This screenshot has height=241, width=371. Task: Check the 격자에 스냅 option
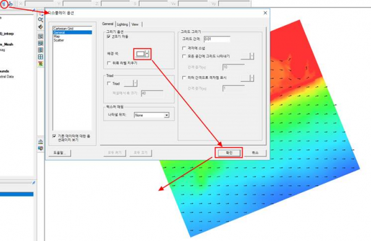(184, 48)
